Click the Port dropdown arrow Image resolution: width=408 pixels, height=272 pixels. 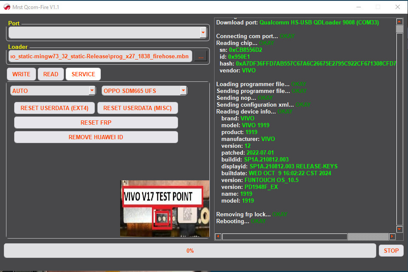point(203,33)
